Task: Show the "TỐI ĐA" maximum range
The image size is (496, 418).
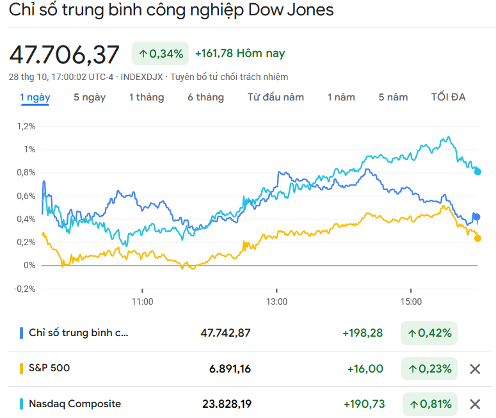Action: [448, 97]
